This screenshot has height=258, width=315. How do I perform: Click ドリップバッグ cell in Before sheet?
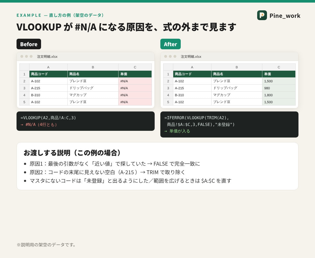coord(93,88)
